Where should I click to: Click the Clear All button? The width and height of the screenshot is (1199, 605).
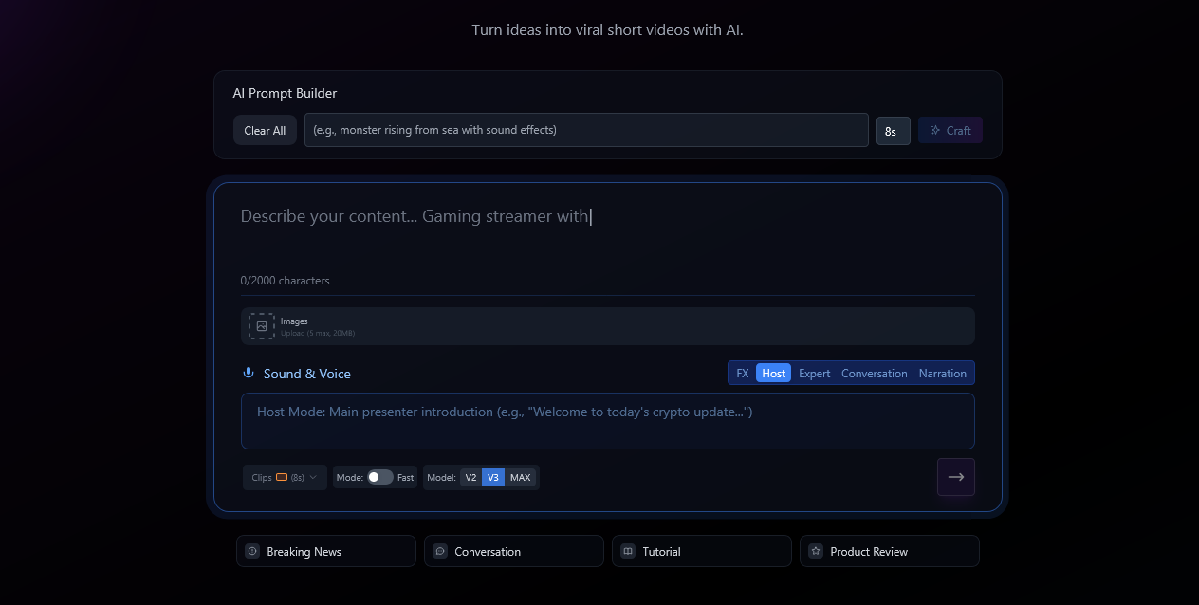coord(265,131)
